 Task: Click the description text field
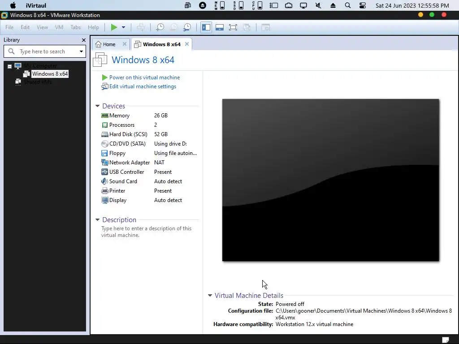tap(147, 232)
